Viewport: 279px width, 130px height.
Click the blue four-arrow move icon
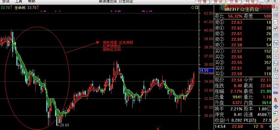tap(276, 107)
